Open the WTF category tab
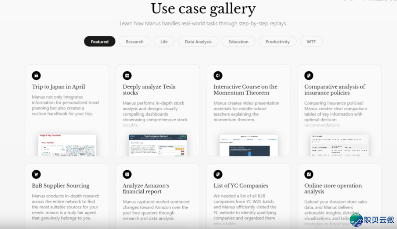Screen dimensions: 397x229 pos(311,42)
